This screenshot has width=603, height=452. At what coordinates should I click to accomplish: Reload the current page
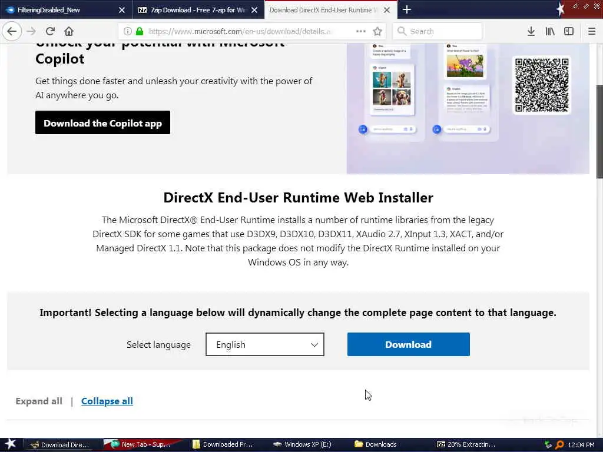pyautogui.click(x=50, y=31)
